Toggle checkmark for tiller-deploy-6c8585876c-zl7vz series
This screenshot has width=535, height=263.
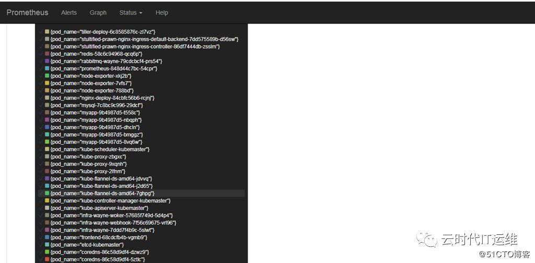(x=41, y=32)
